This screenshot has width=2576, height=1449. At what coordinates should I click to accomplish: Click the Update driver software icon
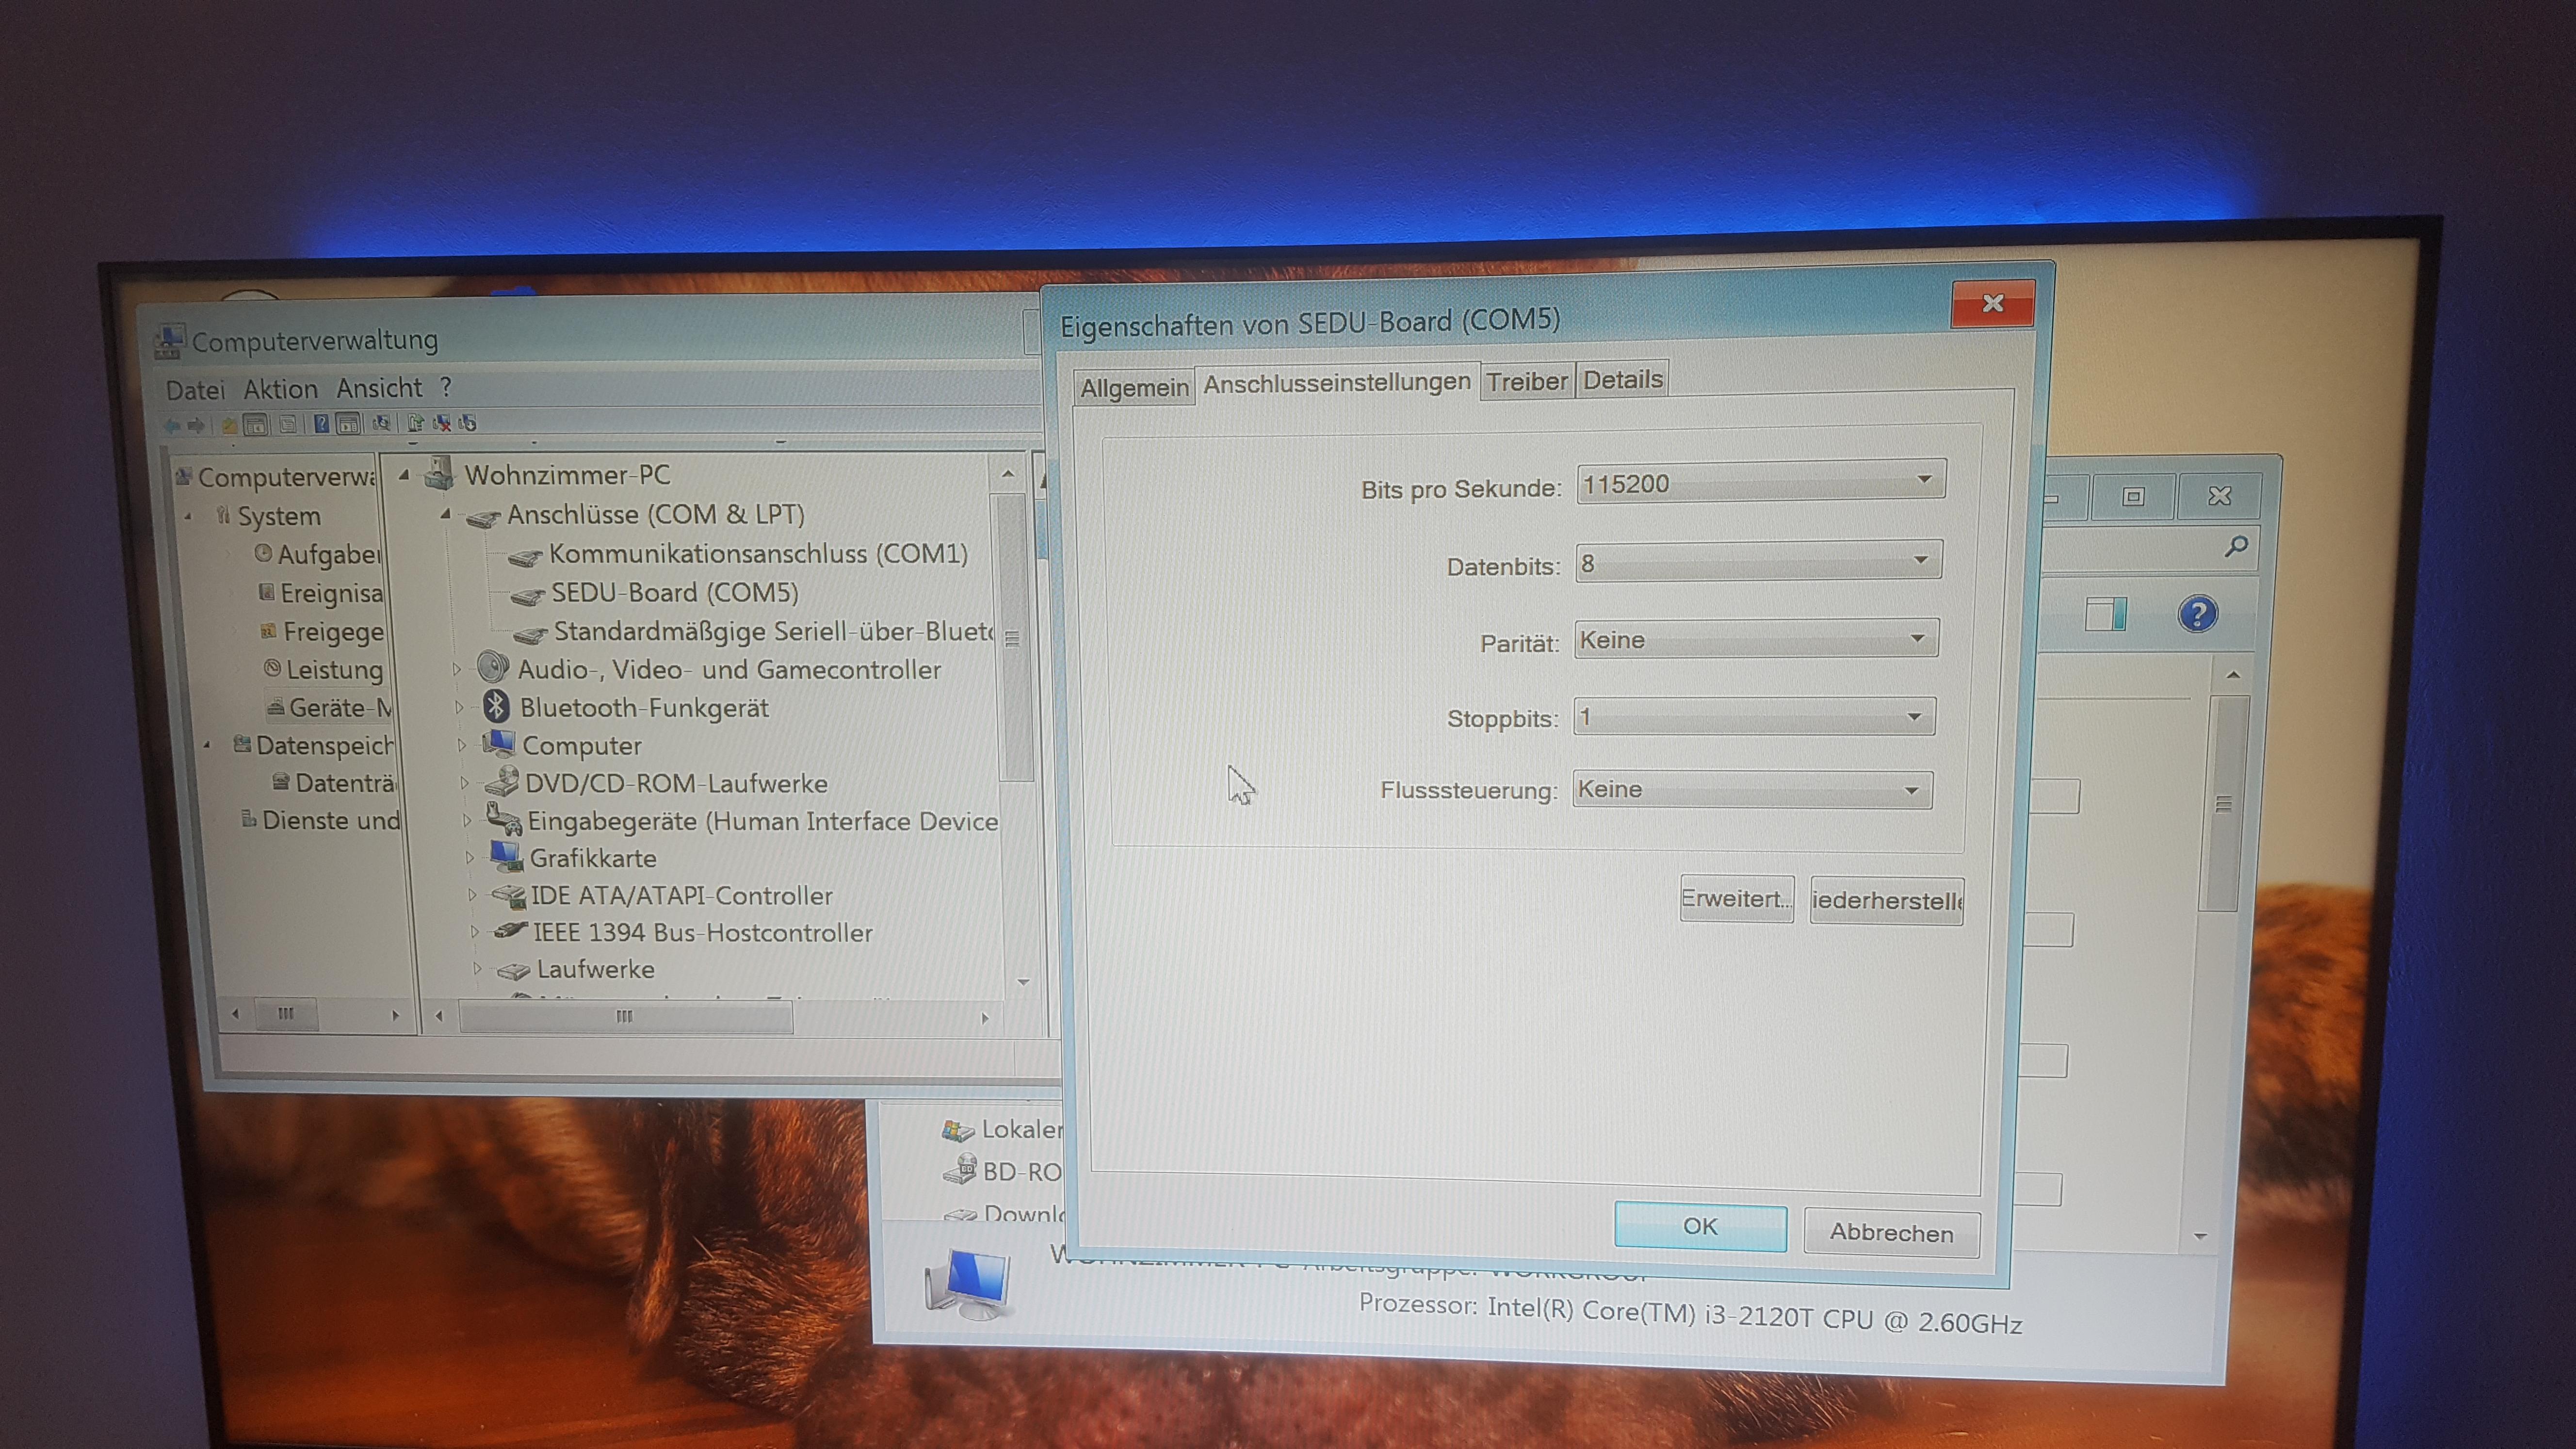[x=416, y=424]
